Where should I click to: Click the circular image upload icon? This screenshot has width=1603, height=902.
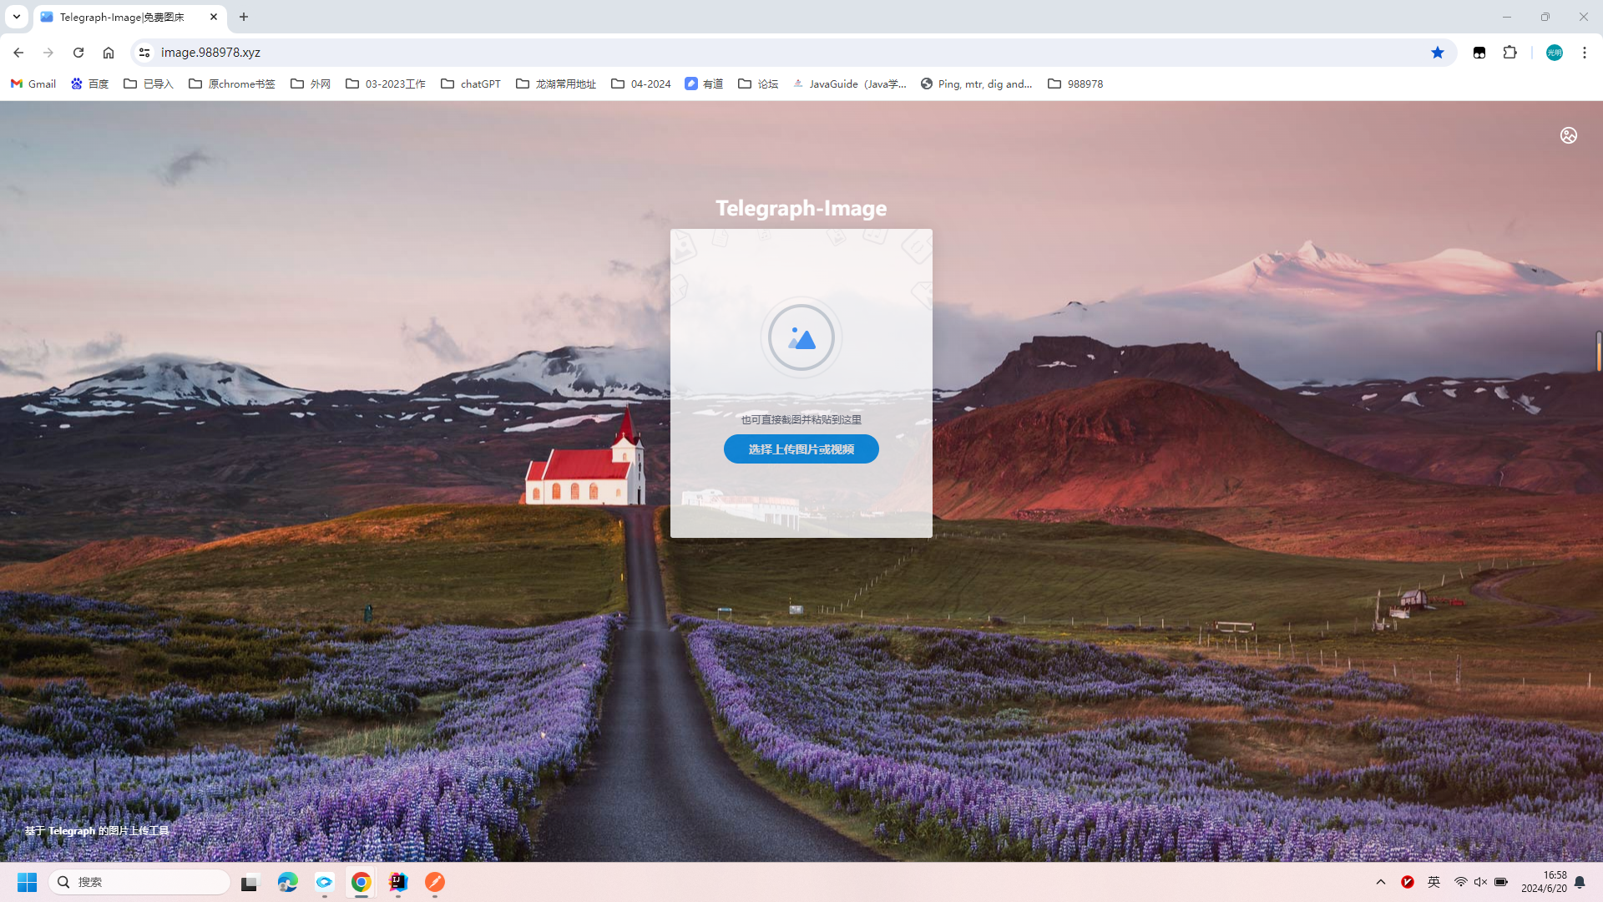point(801,337)
